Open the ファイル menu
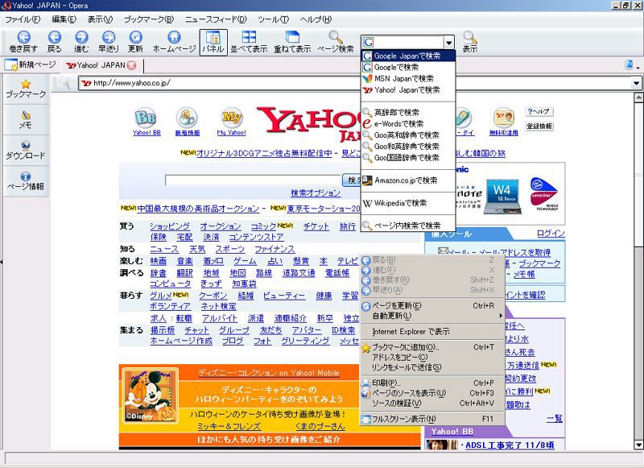This screenshot has height=468, width=644. (23, 19)
